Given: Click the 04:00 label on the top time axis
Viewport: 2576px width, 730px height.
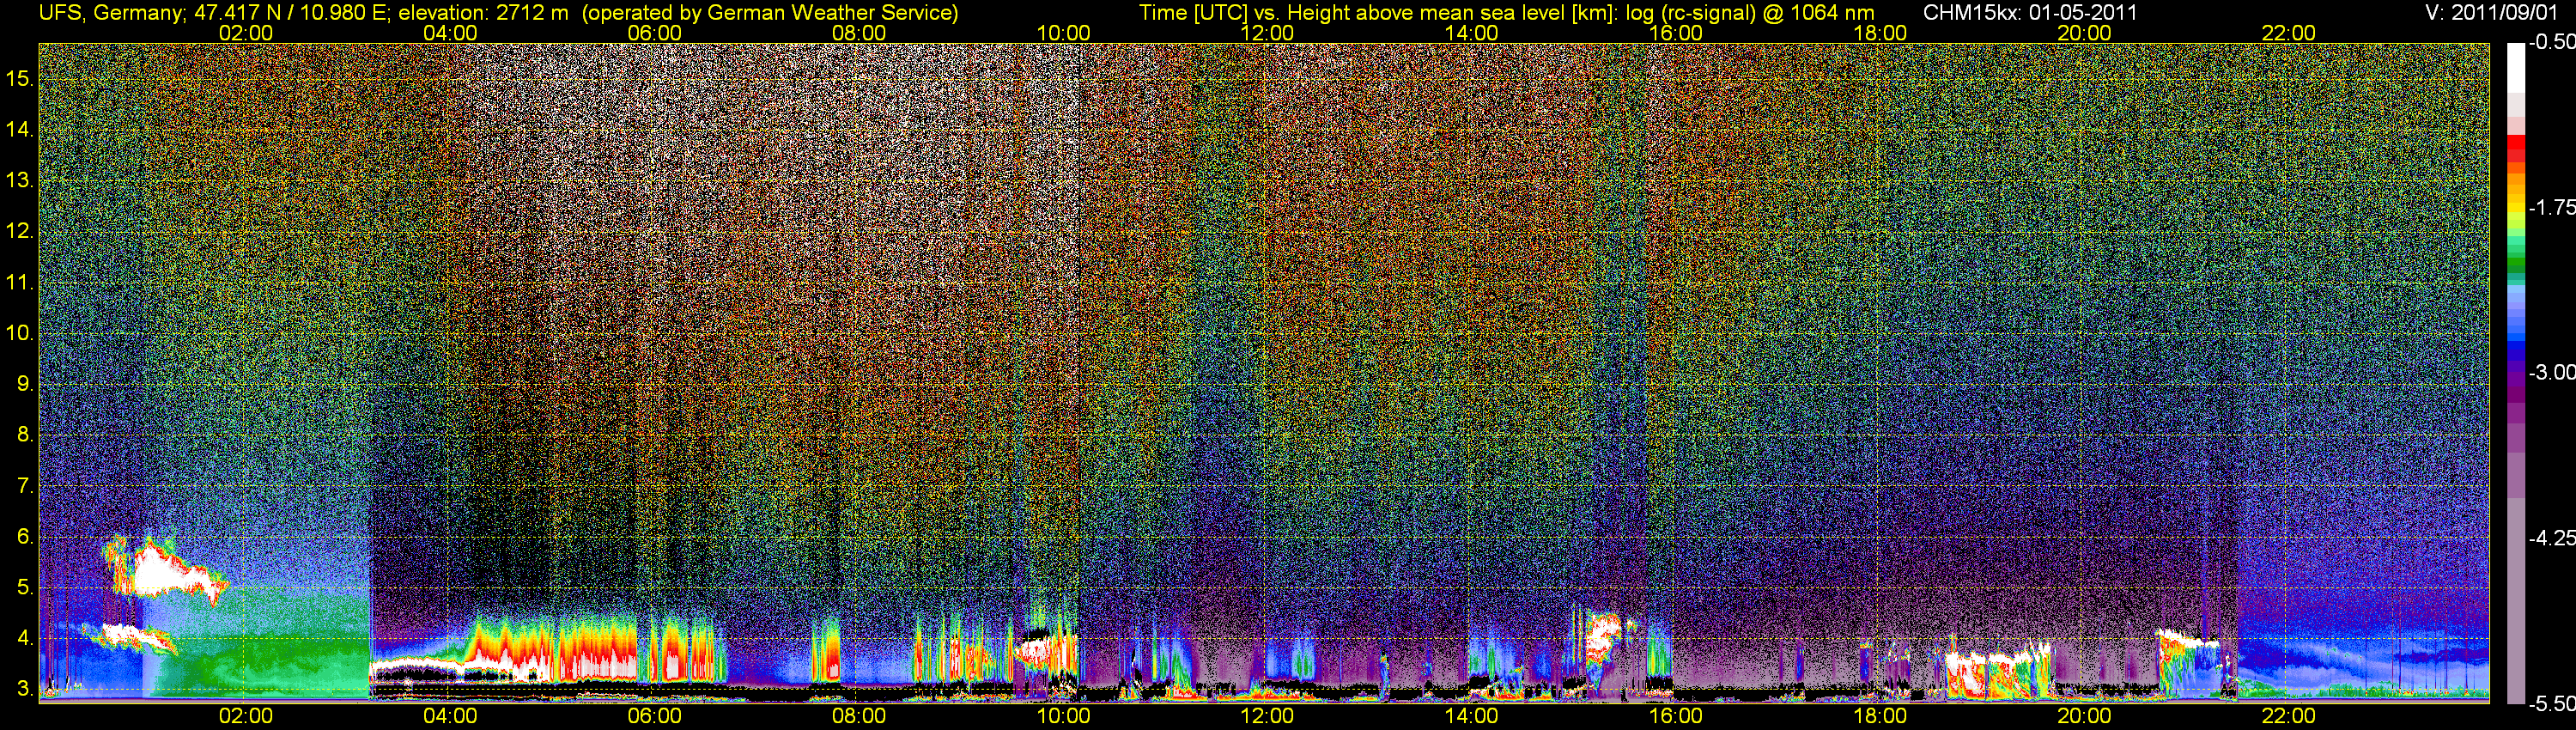Looking at the screenshot, I should click(450, 33).
